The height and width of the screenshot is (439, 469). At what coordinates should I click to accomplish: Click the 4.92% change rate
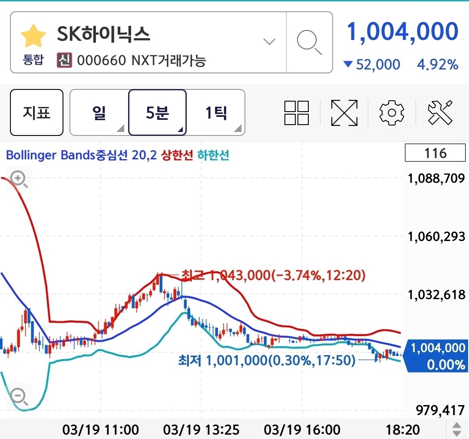[438, 65]
